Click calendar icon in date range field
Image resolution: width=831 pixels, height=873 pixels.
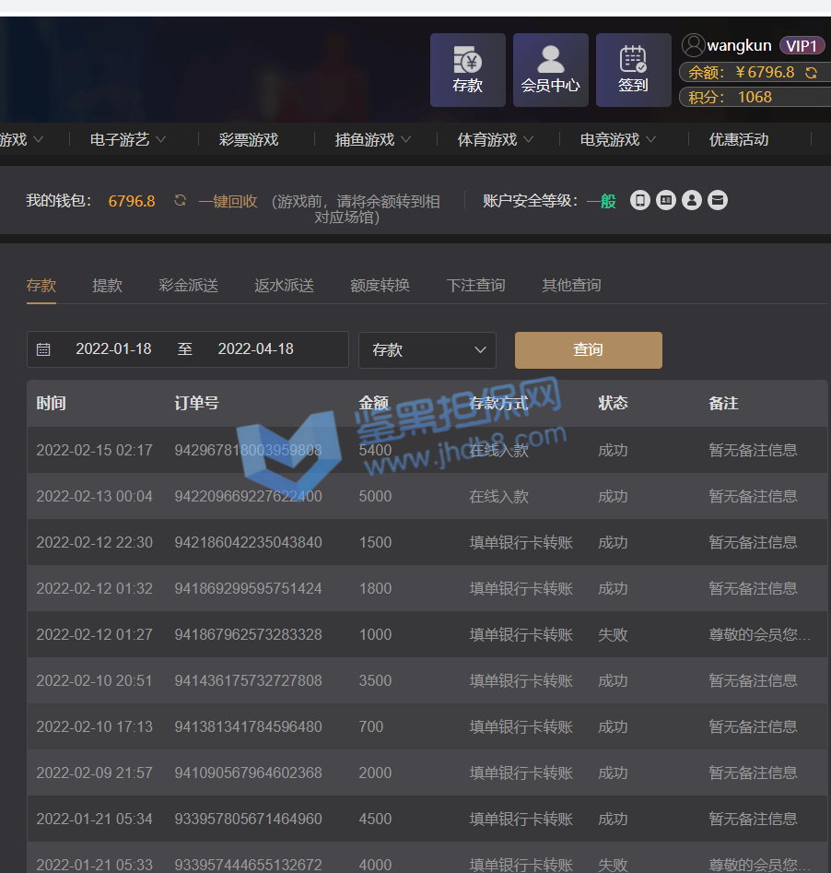43,349
